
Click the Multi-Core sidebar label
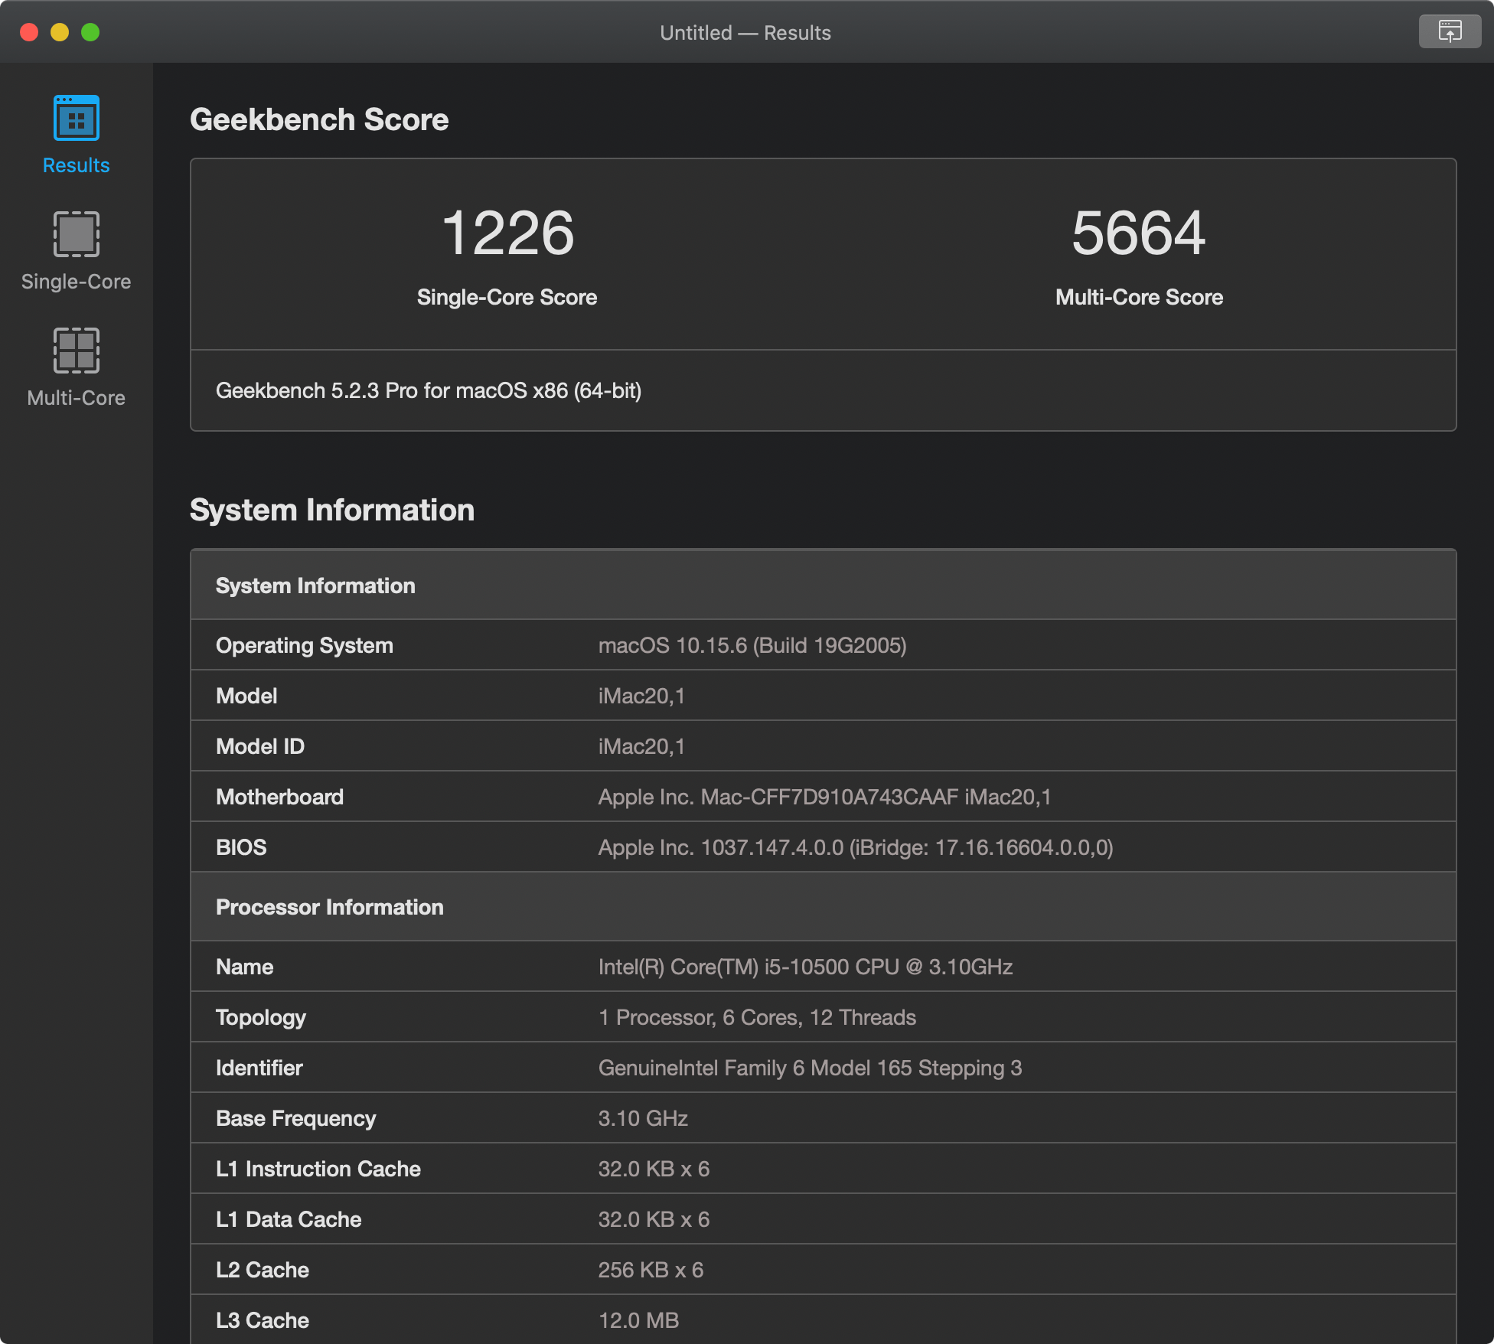[x=76, y=398]
